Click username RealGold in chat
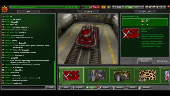170x96 pixels. (7, 35)
